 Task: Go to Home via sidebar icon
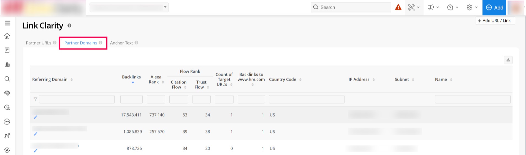click(x=7, y=36)
